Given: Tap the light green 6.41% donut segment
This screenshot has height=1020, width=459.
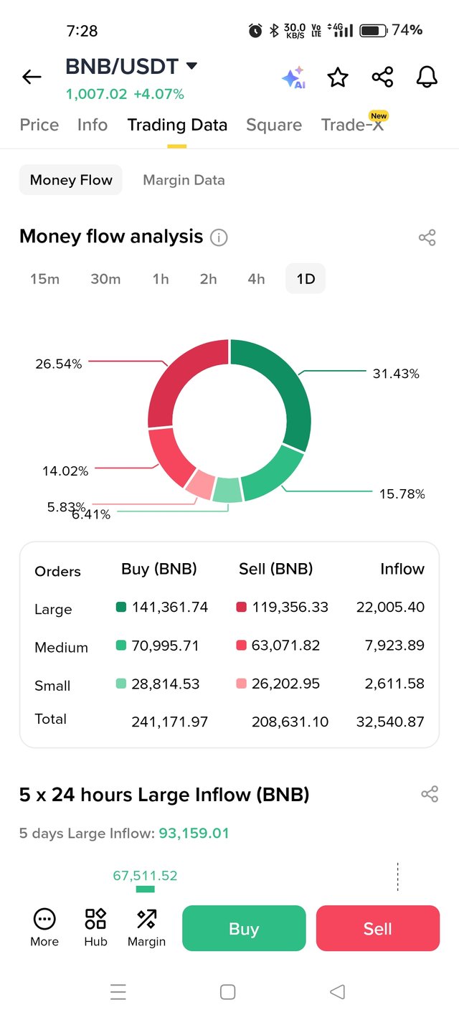Looking at the screenshot, I should 227,490.
